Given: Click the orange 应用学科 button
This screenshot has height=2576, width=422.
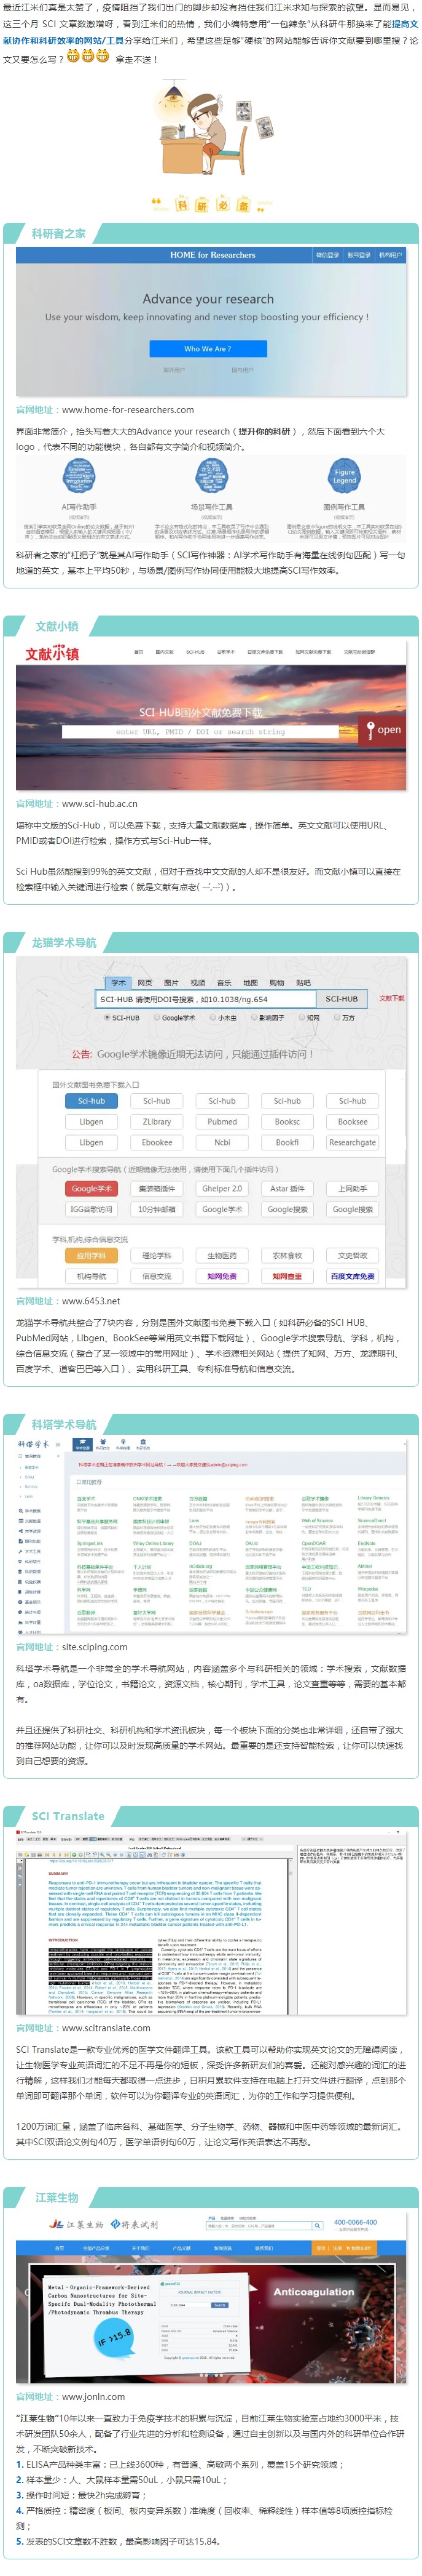Looking at the screenshot, I should 91,1255.
